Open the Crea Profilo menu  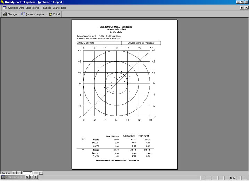(32, 8)
